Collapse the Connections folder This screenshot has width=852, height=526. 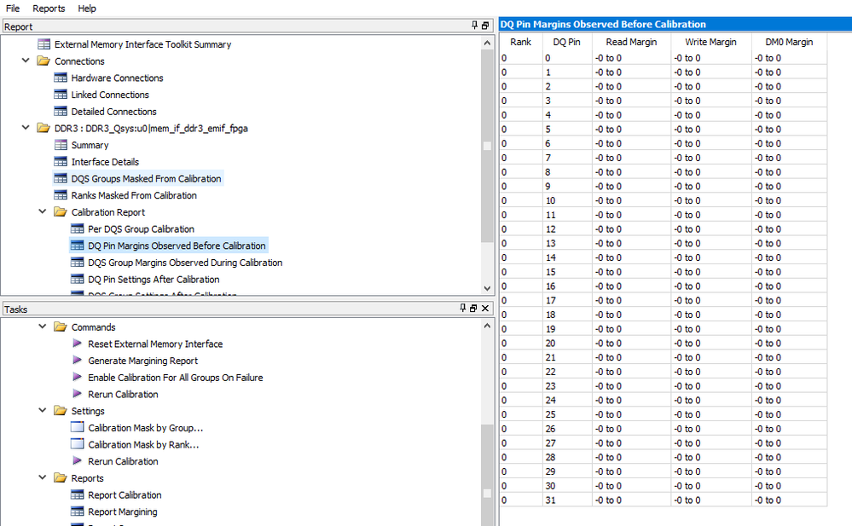pyautogui.click(x=26, y=61)
